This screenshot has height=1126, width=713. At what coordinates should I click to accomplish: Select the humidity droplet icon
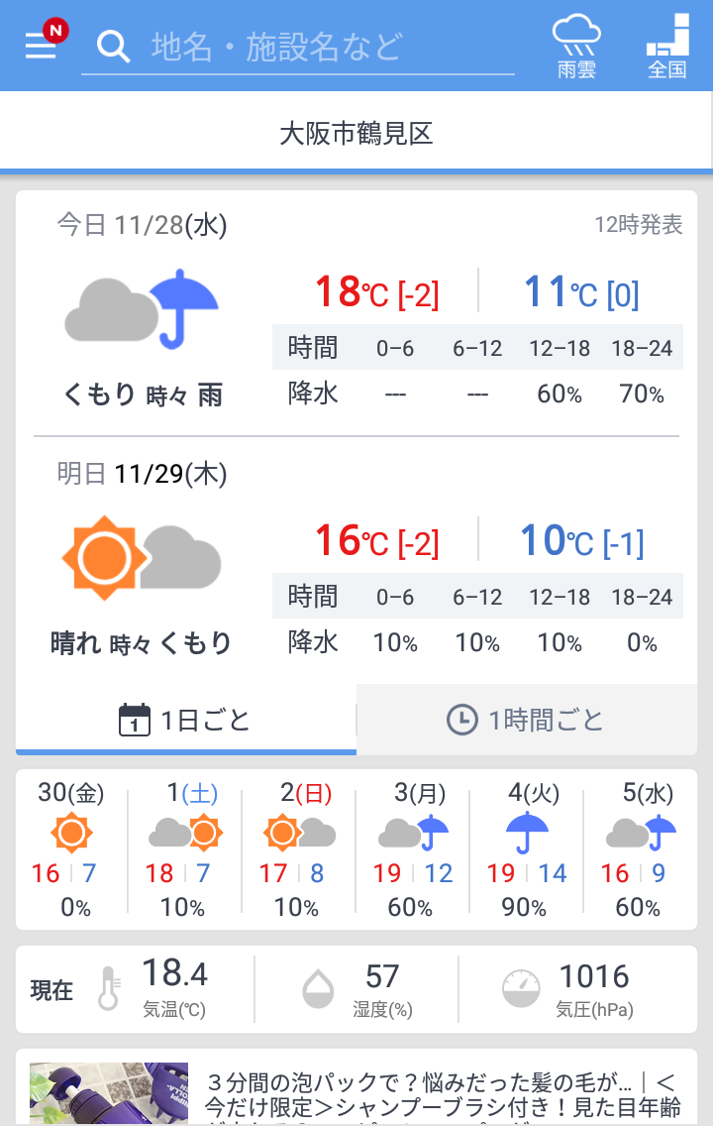pyautogui.click(x=318, y=989)
